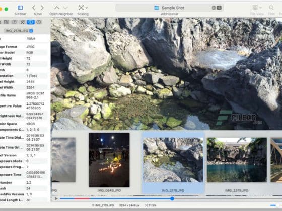Screen dimensions: 282x211
Task: Select the IMG_0848.JPG night candles thumbnail
Action: (109, 160)
